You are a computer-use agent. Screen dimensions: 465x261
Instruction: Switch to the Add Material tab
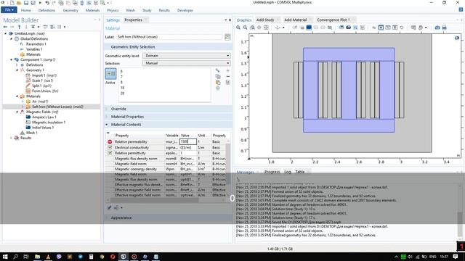point(295,20)
